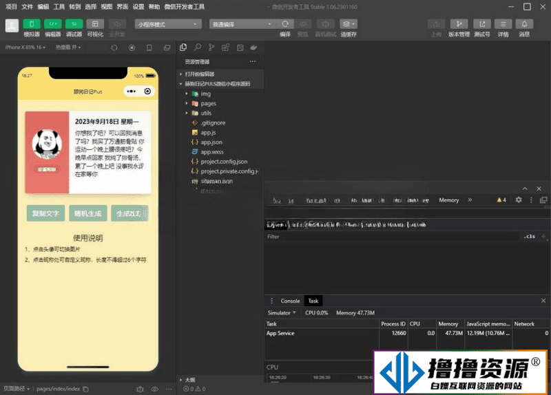The image size is (551, 395).
Task: Collapse the debugger panel with up chevron
Action: (x=525, y=189)
